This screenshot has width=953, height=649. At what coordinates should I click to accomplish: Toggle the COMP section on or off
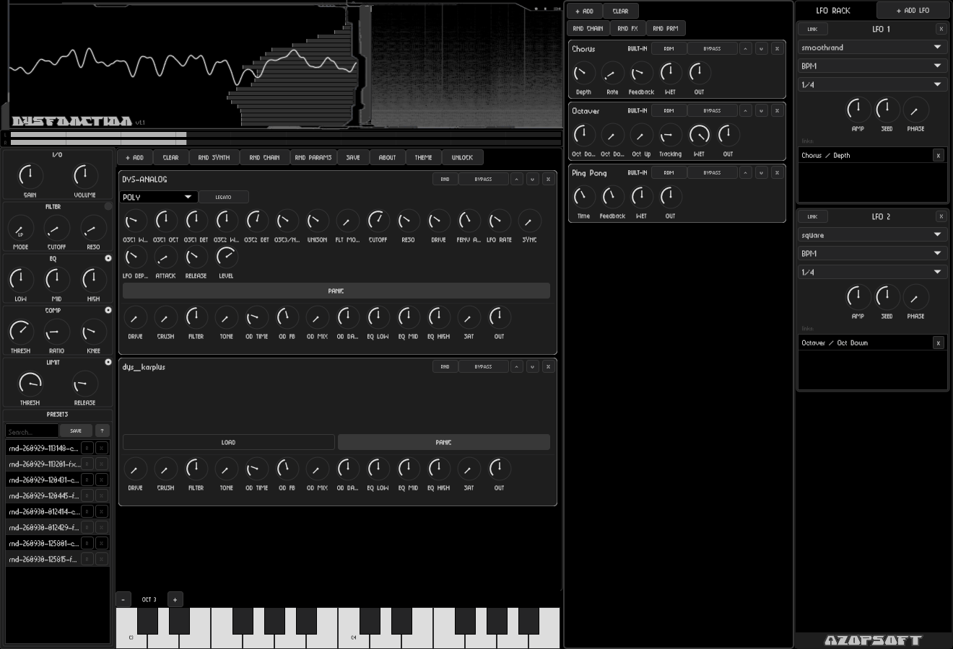(108, 310)
